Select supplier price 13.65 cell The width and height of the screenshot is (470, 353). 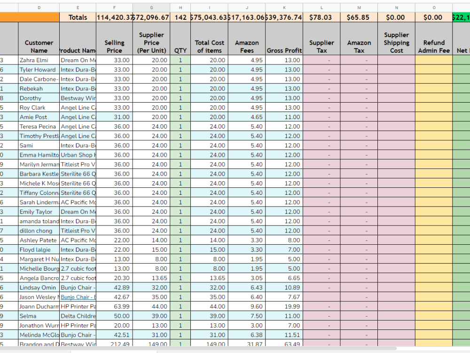151,278
